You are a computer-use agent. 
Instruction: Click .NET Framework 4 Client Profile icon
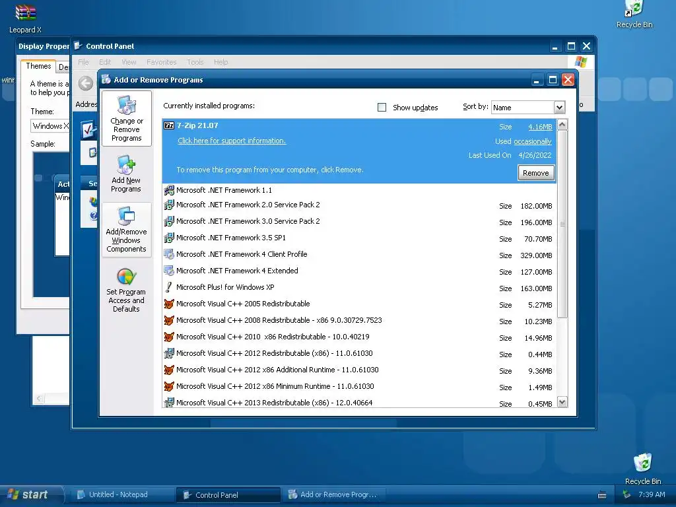pos(169,254)
